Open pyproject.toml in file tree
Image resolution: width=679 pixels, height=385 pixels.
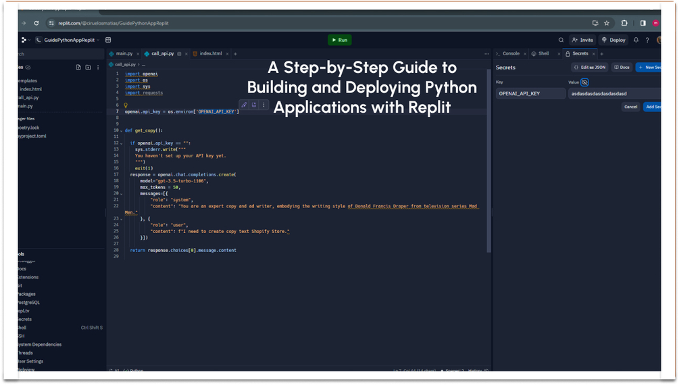[32, 136]
